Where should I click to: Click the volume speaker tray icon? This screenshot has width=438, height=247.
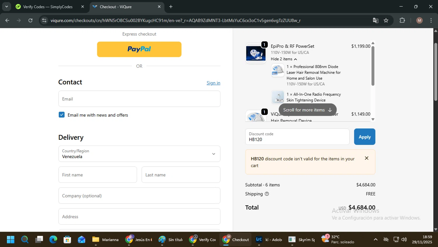click(x=404, y=239)
